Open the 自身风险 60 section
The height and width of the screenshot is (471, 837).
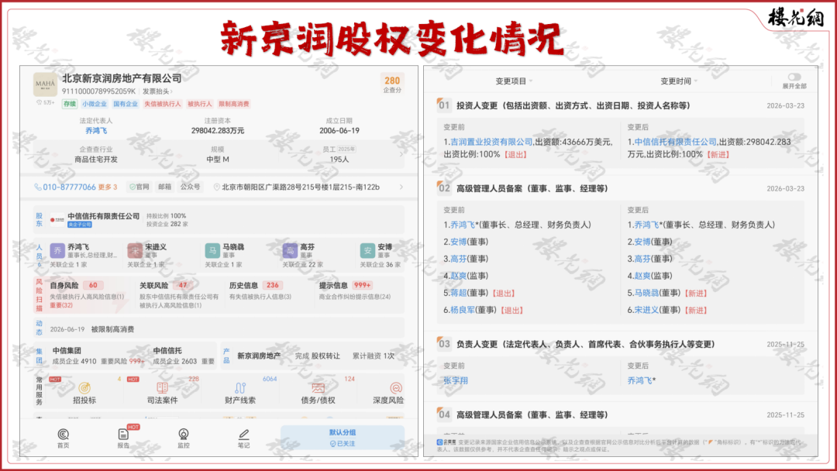click(87, 294)
